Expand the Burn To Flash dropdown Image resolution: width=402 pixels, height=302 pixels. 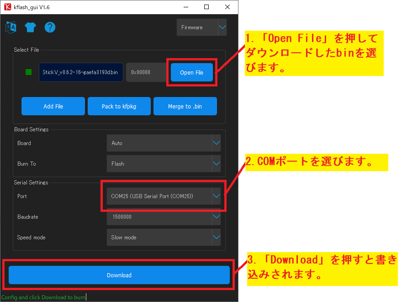pos(163,164)
